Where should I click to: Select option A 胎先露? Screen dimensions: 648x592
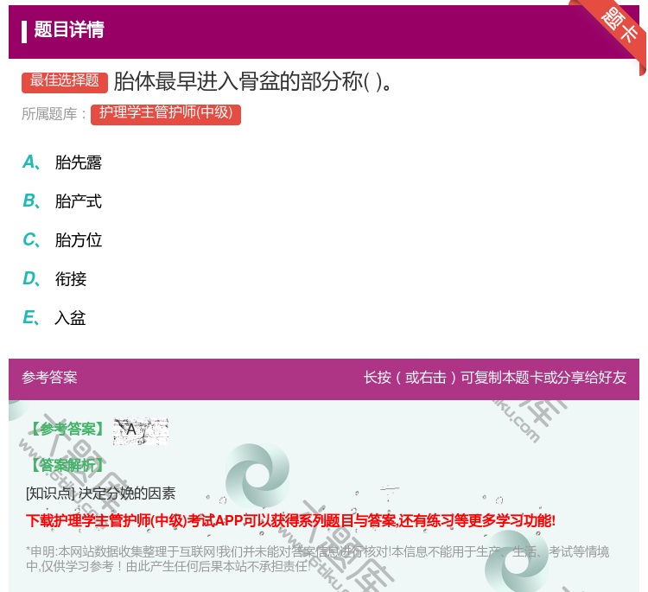[x=78, y=162]
